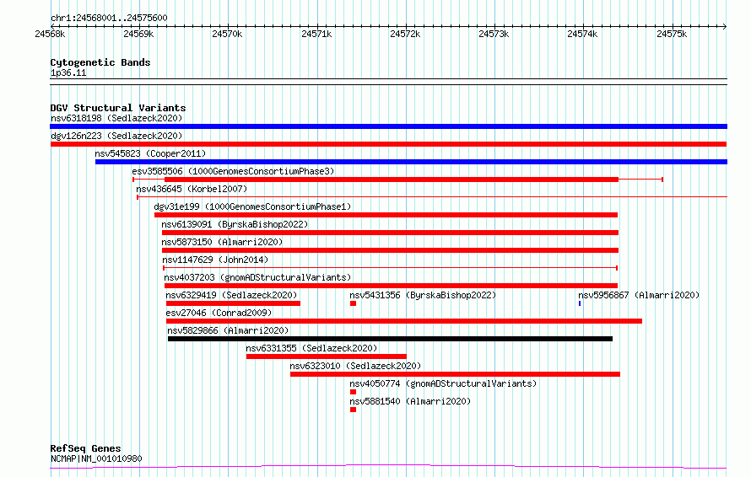Screen dimensions: 751x477
Task: Open nsv6323010 (Sedlazeck2020) variant label
Action: point(355,366)
